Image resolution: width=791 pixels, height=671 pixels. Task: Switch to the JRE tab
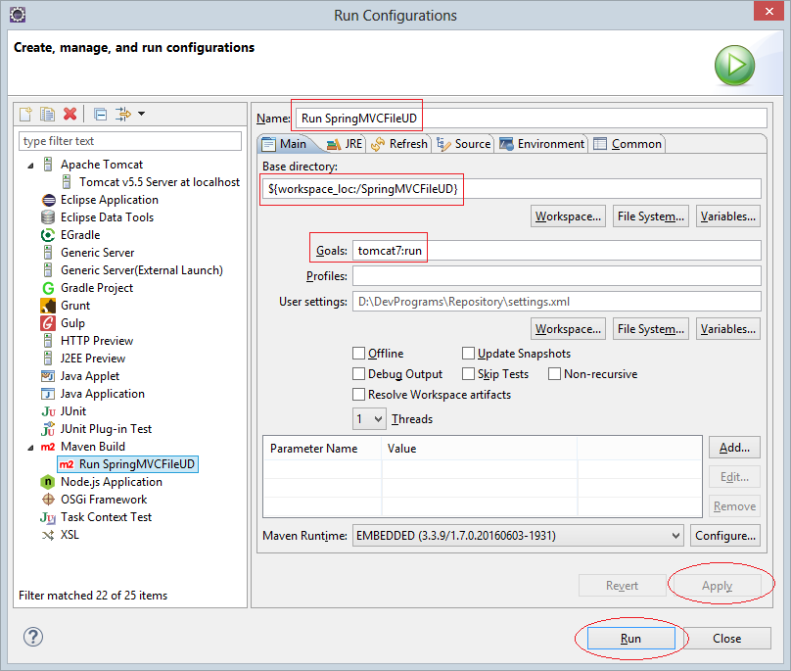(x=345, y=144)
